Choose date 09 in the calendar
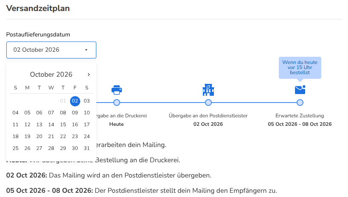The width and height of the screenshot is (348, 197). (x=75, y=113)
